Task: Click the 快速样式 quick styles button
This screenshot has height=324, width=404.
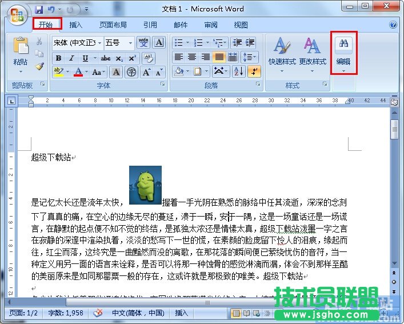Action: 282,53
